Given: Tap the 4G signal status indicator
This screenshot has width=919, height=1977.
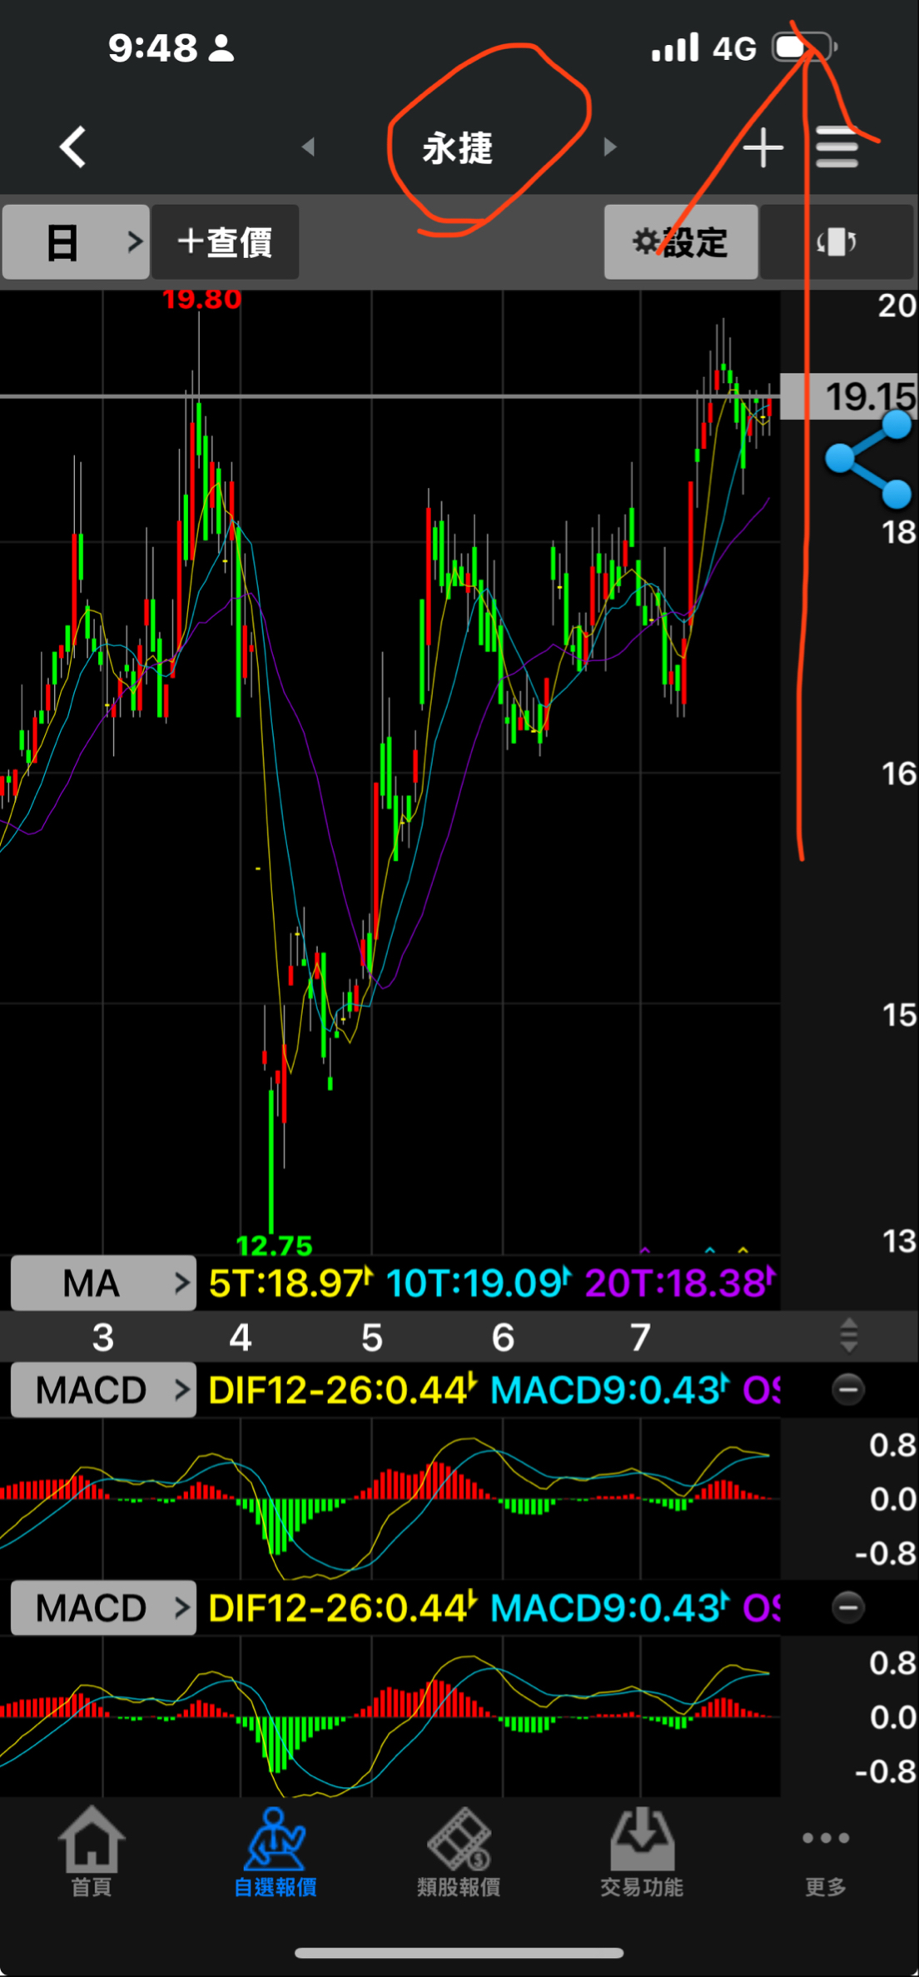Looking at the screenshot, I should pos(734,48).
